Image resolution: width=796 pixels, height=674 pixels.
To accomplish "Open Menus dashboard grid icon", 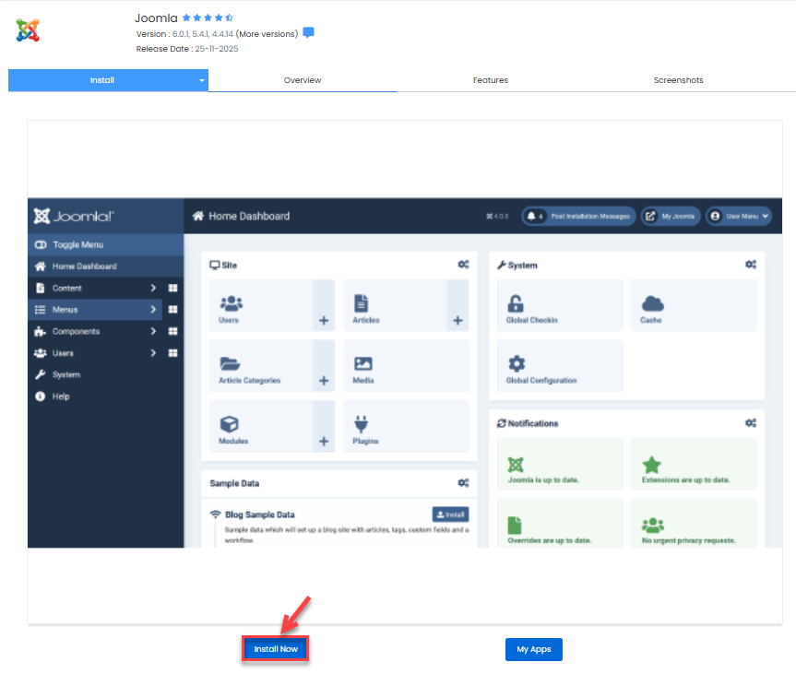I will pyautogui.click(x=173, y=310).
